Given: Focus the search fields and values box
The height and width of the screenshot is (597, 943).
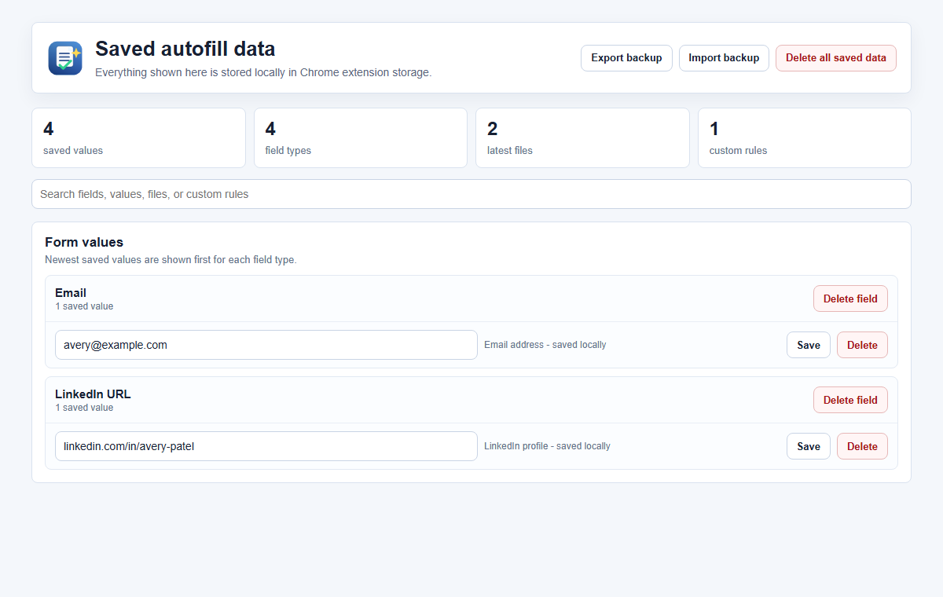Looking at the screenshot, I should pos(472,194).
